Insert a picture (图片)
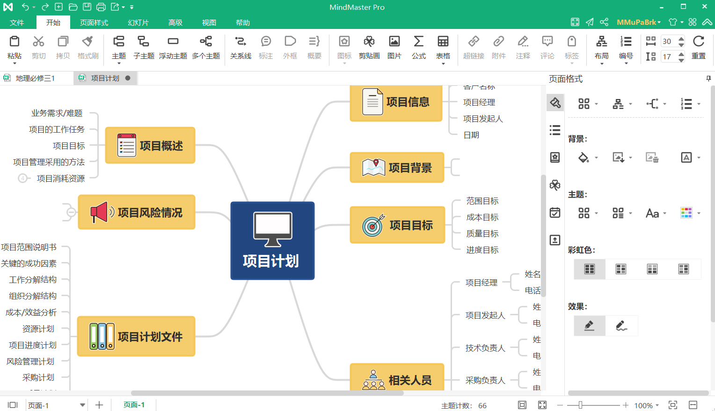The height and width of the screenshot is (411, 715). click(394, 47)
